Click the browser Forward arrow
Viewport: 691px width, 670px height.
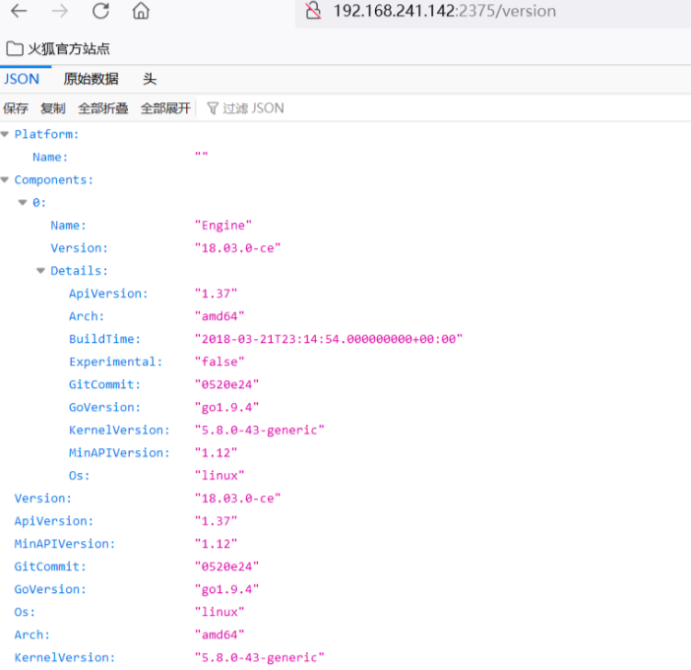coord(60,12)
